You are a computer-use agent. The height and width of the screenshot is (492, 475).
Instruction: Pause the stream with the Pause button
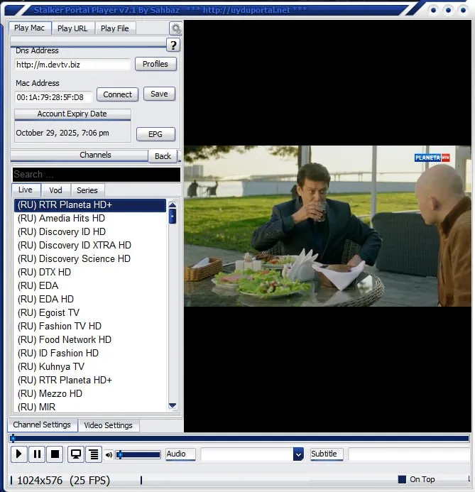point(37,454)
